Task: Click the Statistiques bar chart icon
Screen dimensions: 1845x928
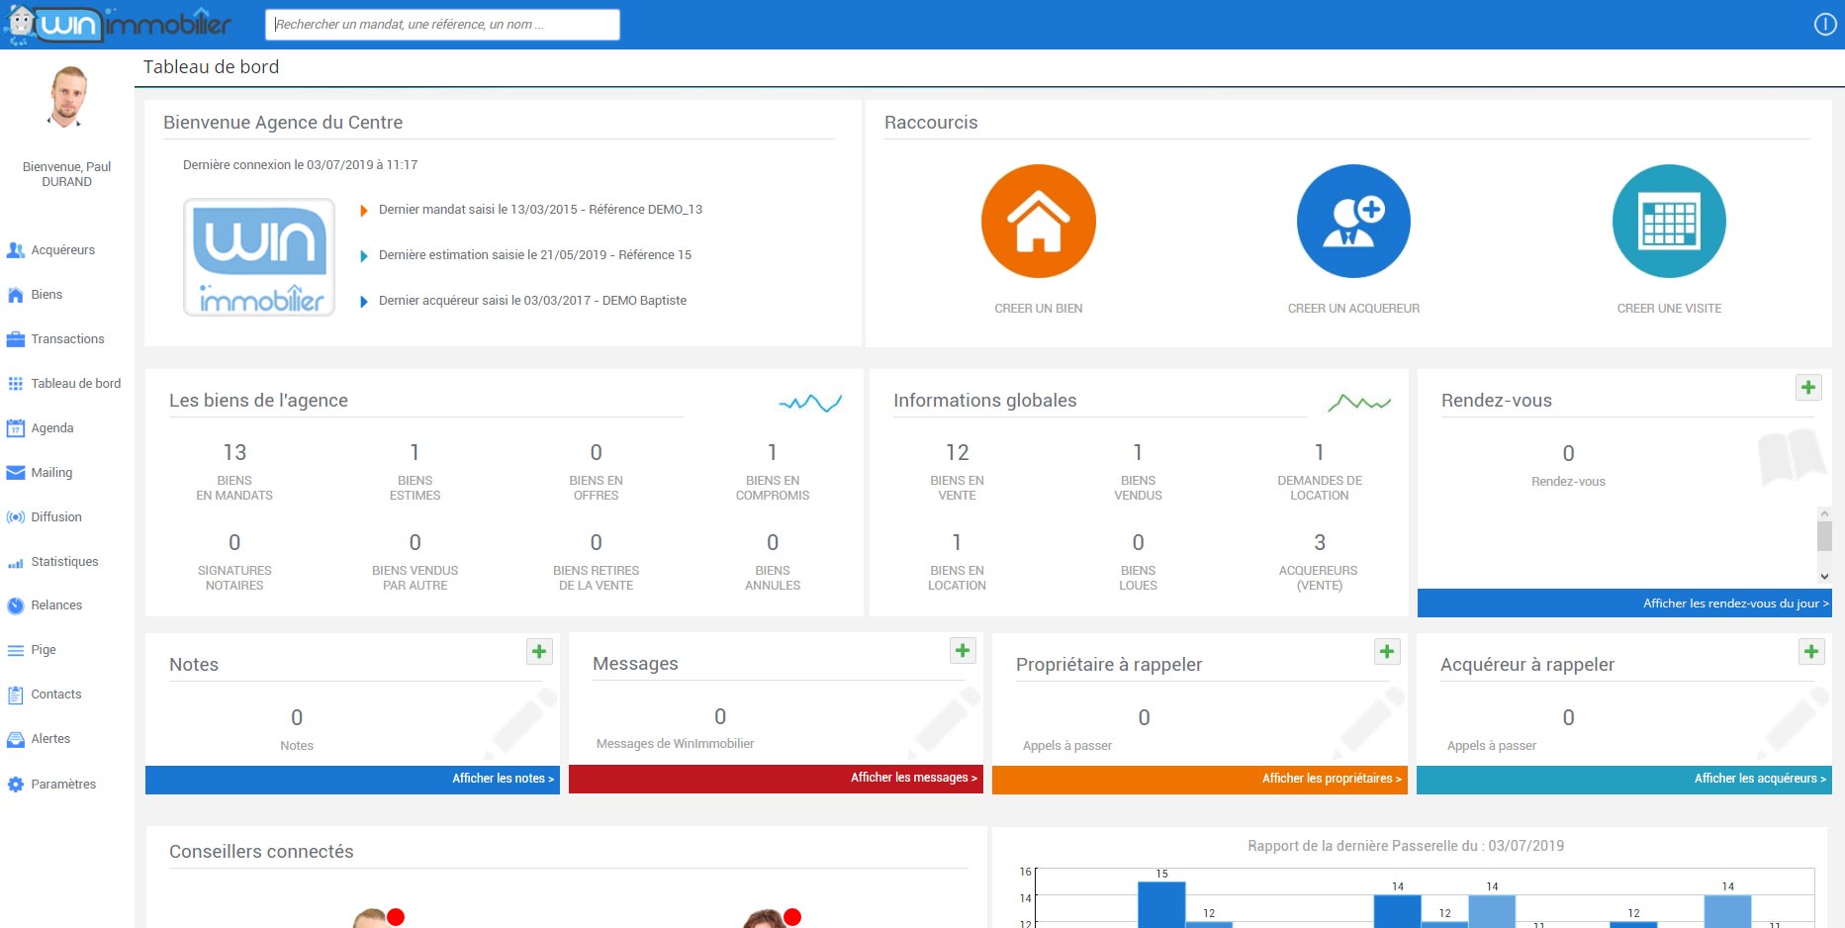Action: (16, 562)
